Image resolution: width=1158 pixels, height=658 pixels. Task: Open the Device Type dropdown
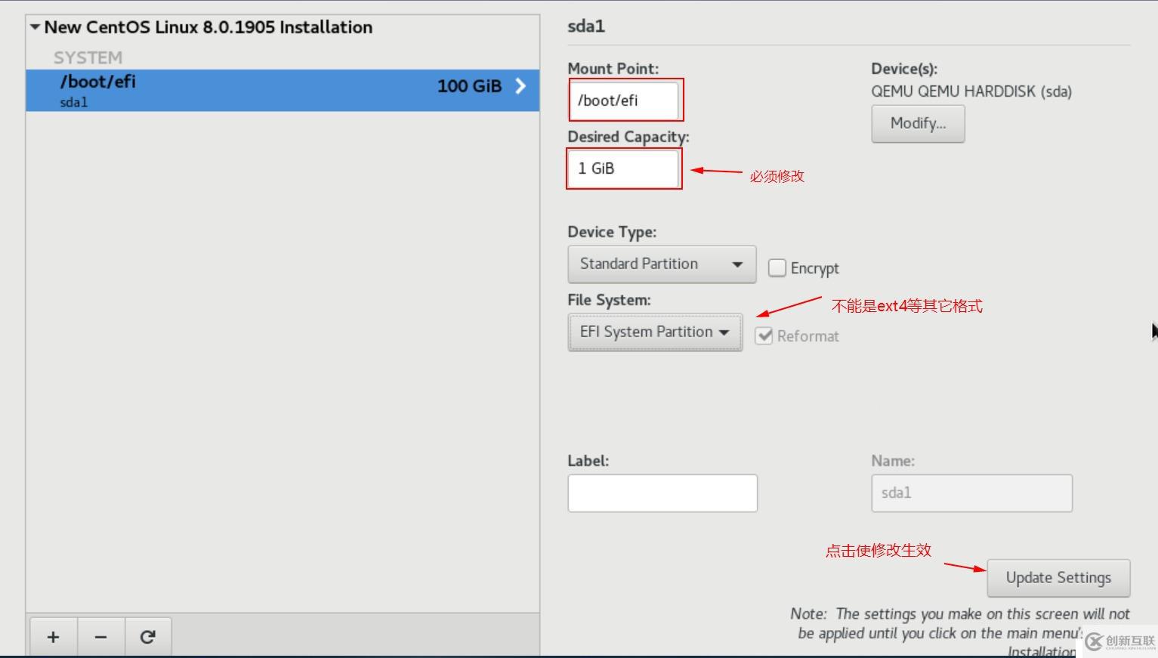(662, 264)
